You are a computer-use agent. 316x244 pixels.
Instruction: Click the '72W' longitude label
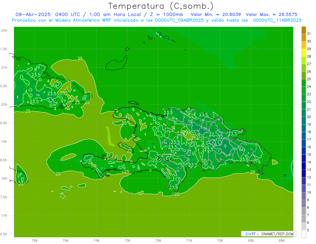coord(158,240)
